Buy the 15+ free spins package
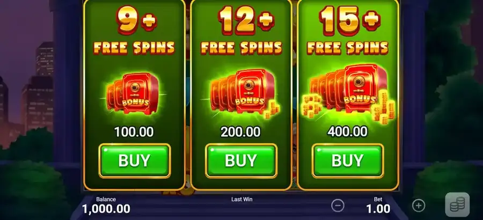 point(347,160)
